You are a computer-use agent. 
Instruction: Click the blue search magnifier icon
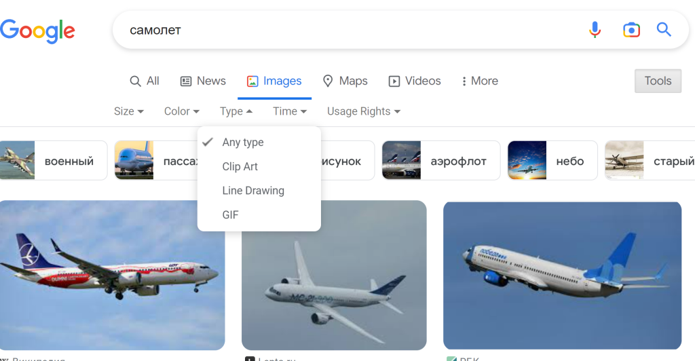coord(664,30)
